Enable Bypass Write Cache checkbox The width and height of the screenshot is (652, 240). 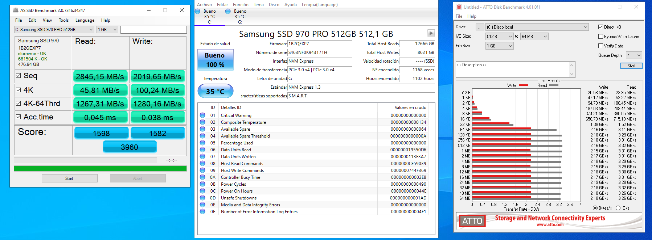tap(600, 36)
